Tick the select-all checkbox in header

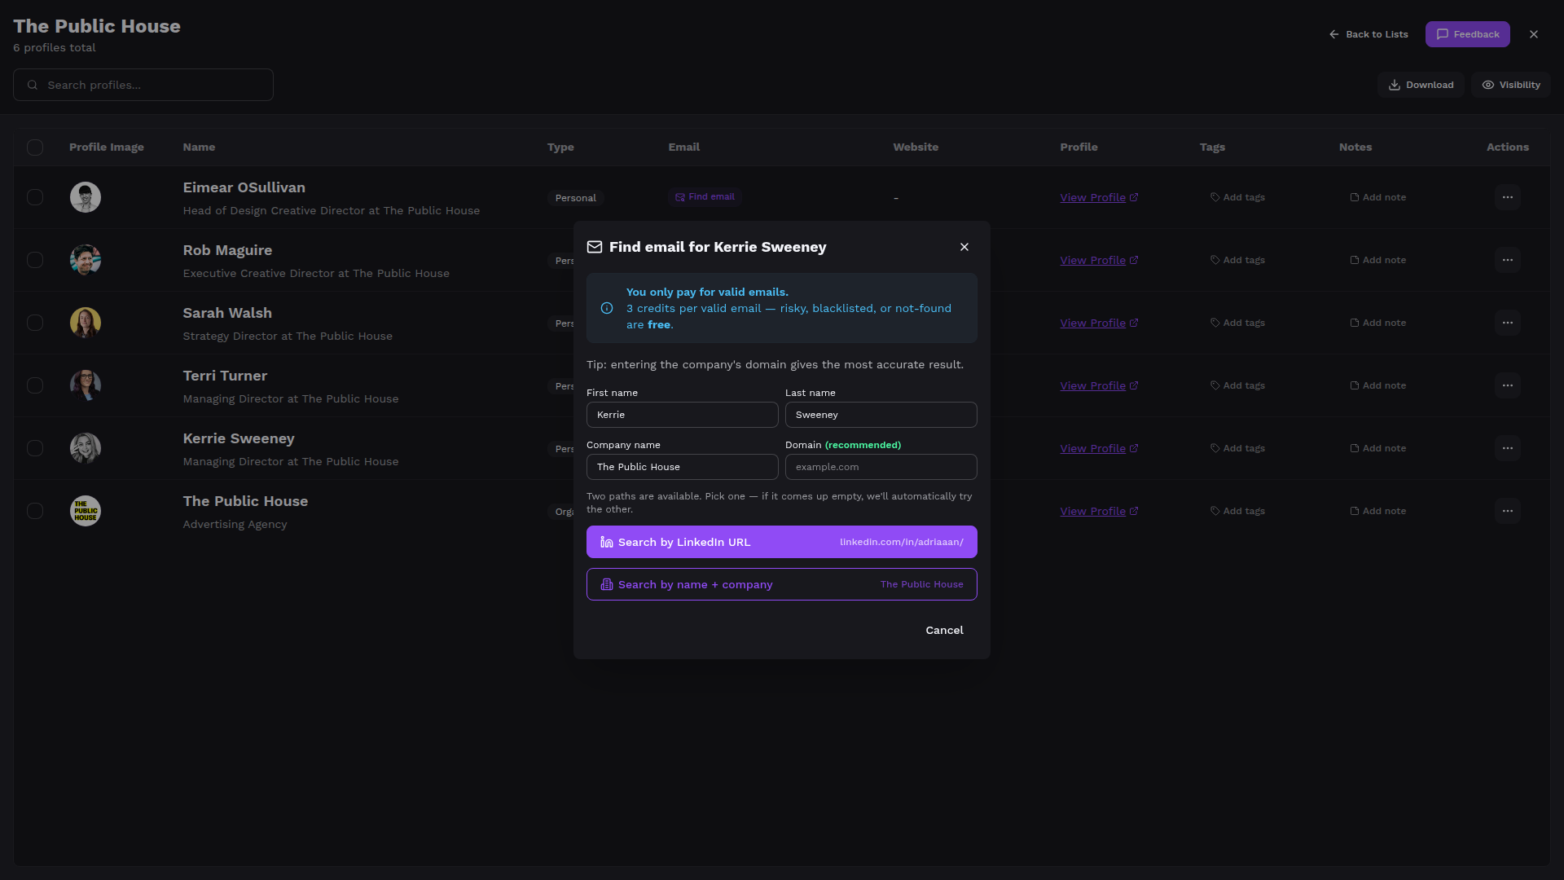coord(35,147)
